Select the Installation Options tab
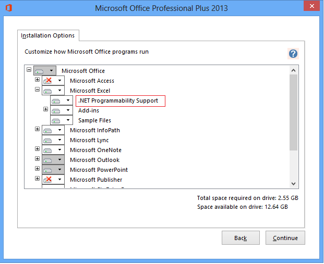The width and height of the screenshot is (324, 264). coord(48,35)
